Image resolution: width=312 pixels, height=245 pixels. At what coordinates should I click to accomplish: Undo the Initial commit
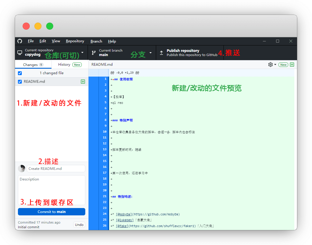coord(79,224)
